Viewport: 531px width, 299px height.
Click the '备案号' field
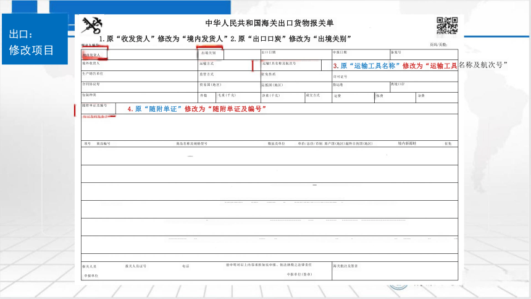[424, 54]
